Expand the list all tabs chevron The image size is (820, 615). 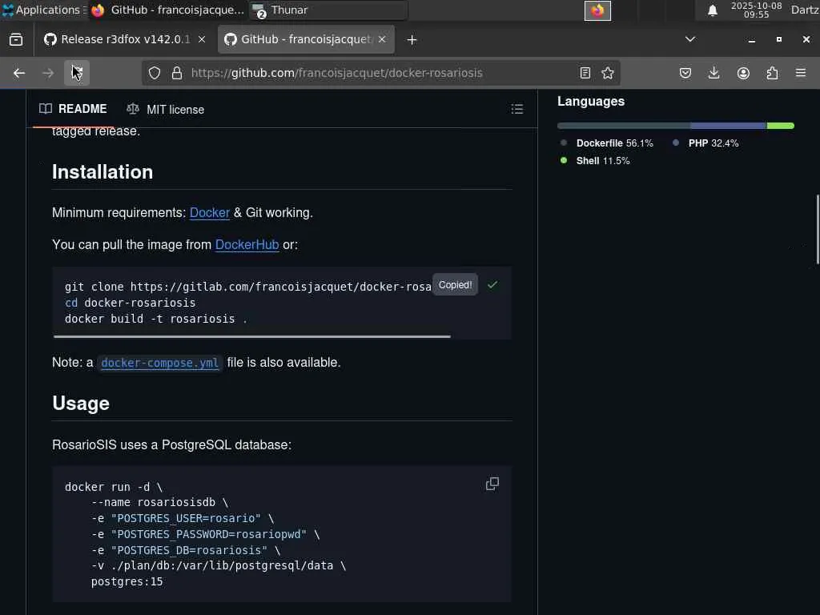pyautogui.click(x=690, y=39)
